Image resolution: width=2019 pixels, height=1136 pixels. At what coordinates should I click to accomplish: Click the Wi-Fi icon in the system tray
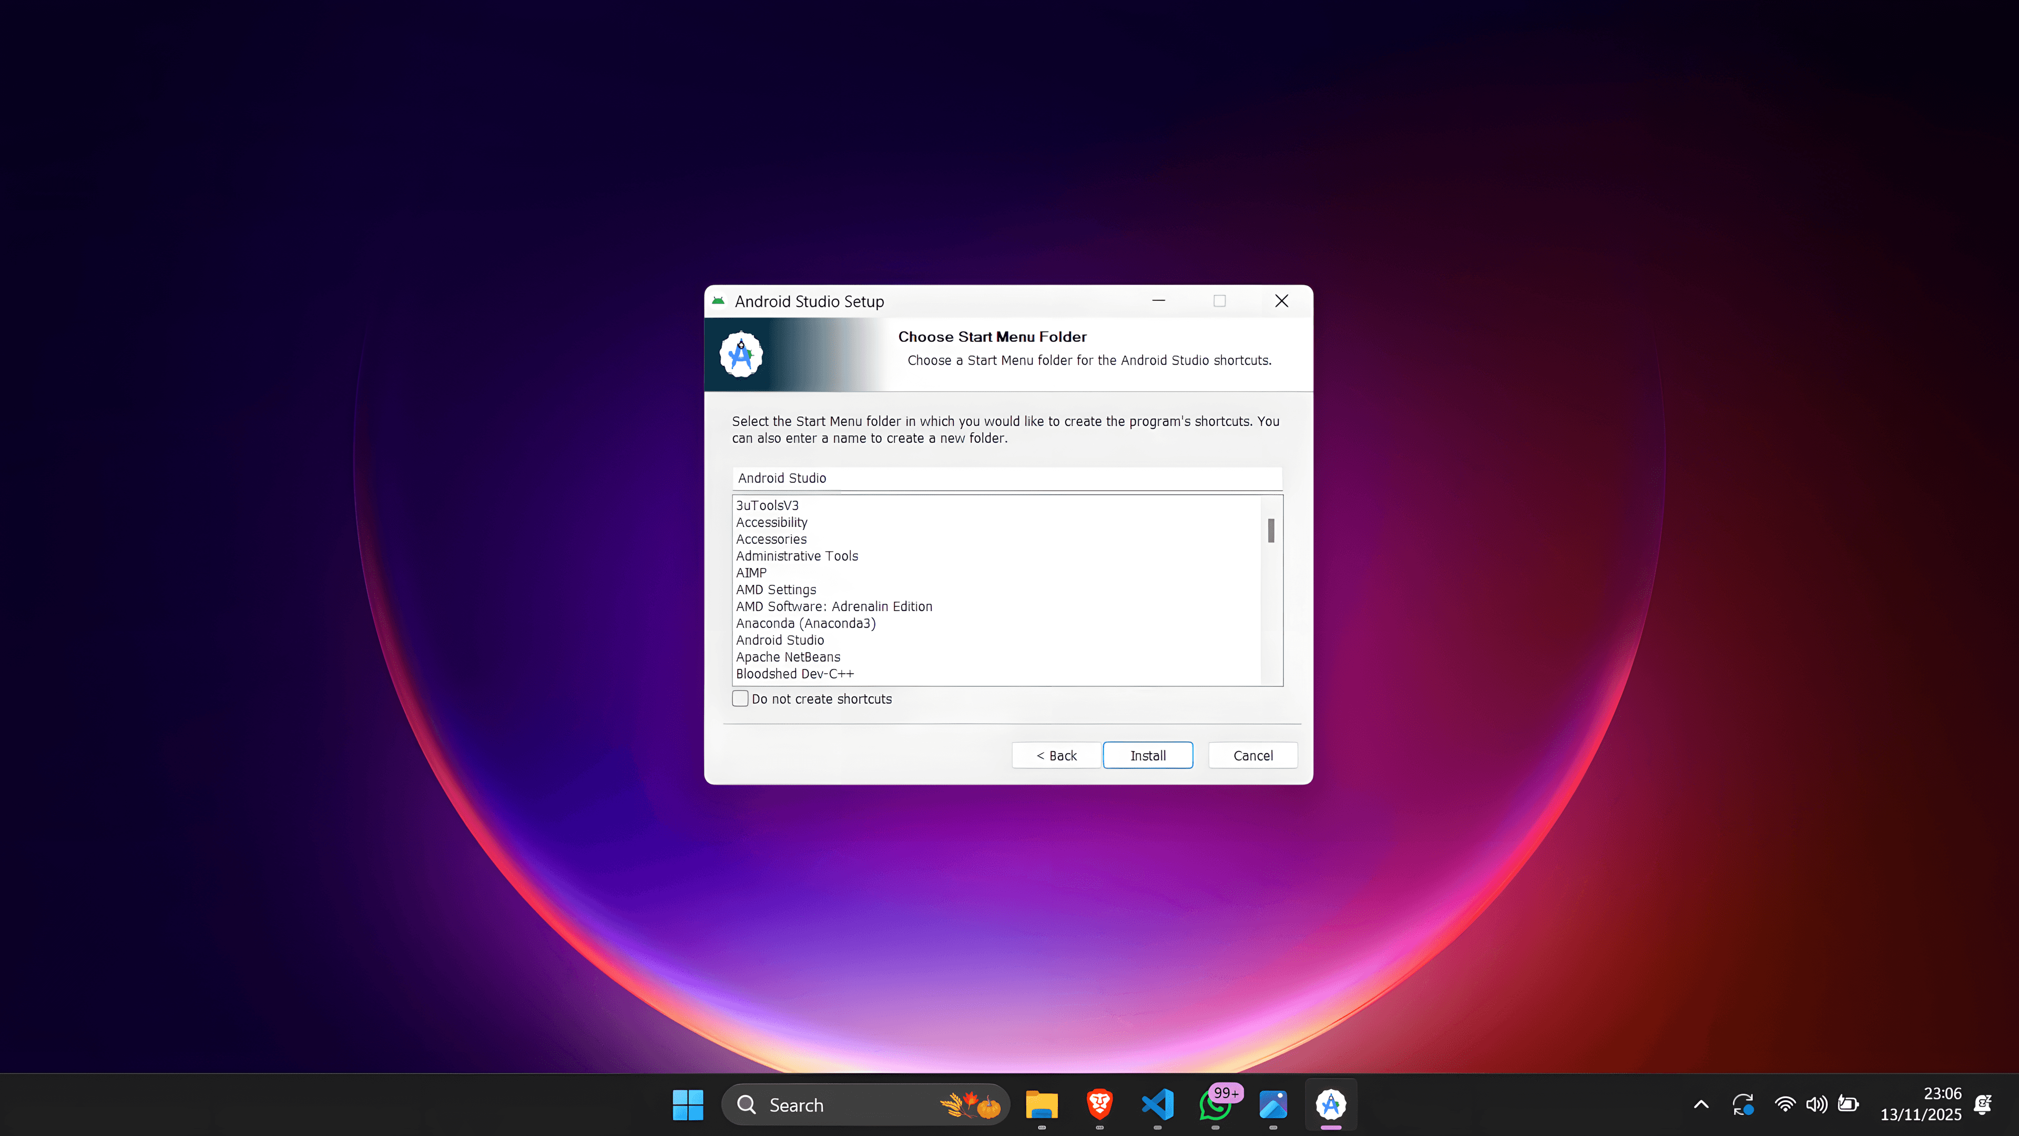pyautogui.click(x=1785, y=1104)
